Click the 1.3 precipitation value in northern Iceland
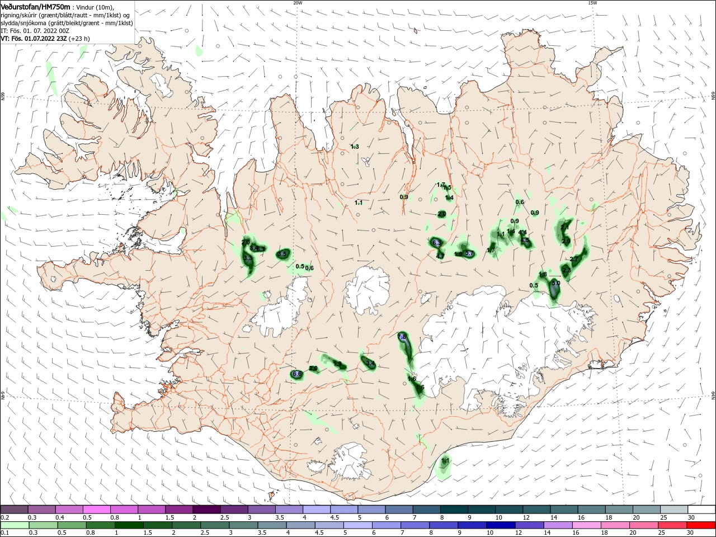716x537 pixels. 355,147
